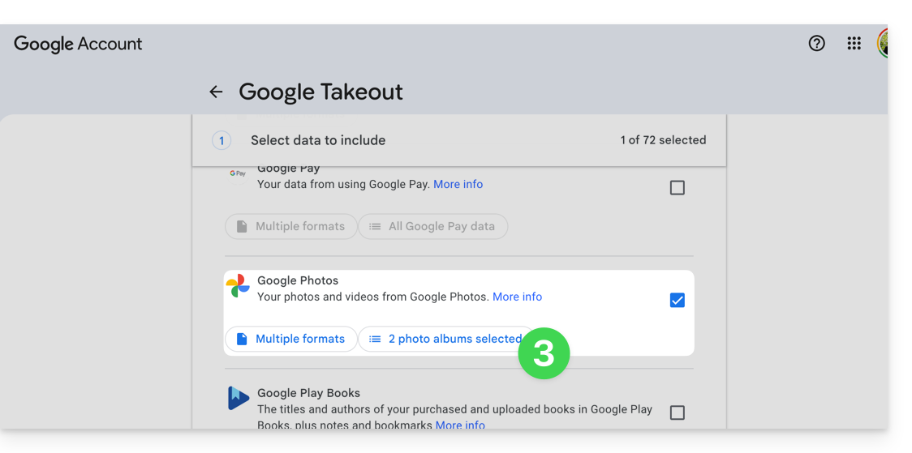The width and height of the screenshot is (912, 453).
Task: Uncheck the Google Photos checkbox
Action: point(677,301)
